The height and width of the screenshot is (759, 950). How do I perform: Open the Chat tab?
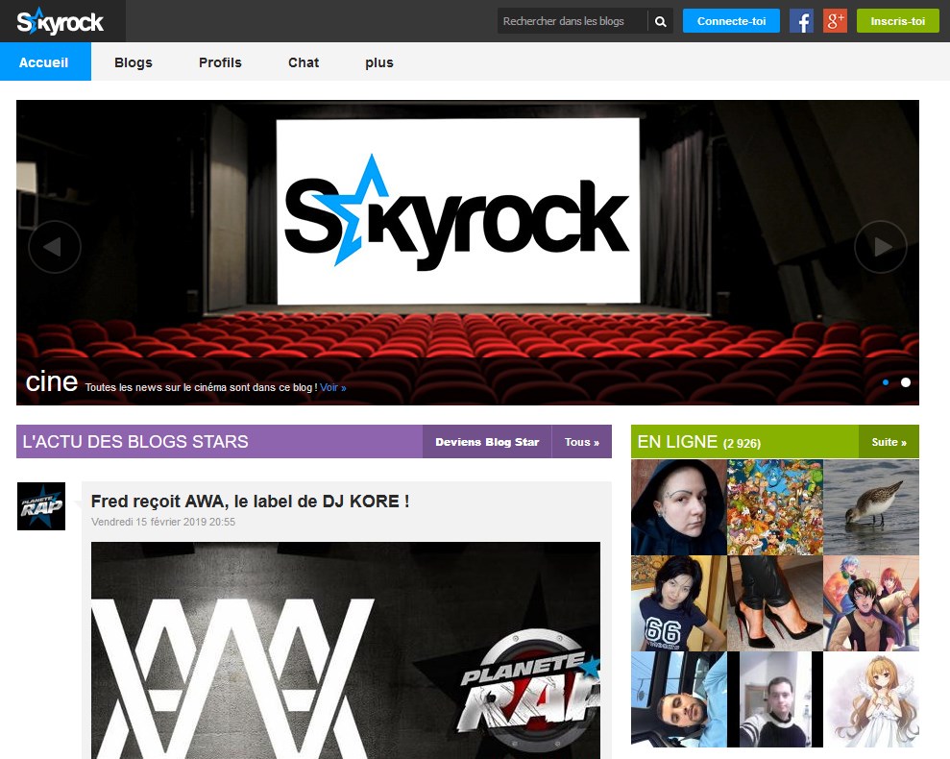click(x=303, y=62)
